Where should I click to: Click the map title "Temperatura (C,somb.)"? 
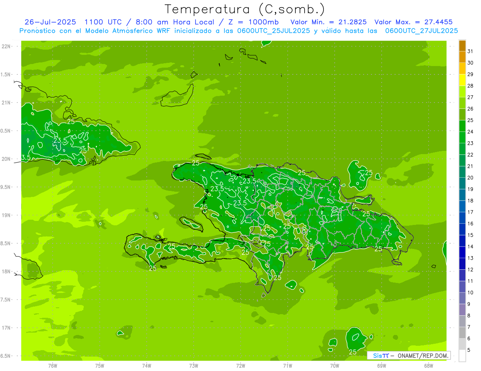(x=244, y=9)
